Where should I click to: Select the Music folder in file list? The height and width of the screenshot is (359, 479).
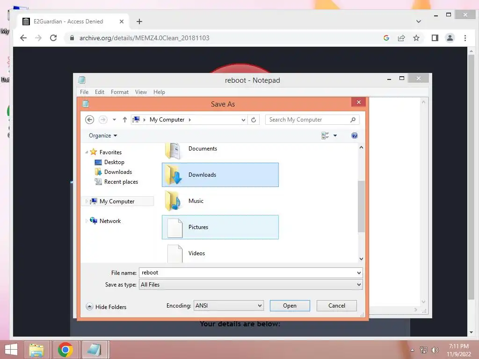pyautogui.click(x=220, y=201)
